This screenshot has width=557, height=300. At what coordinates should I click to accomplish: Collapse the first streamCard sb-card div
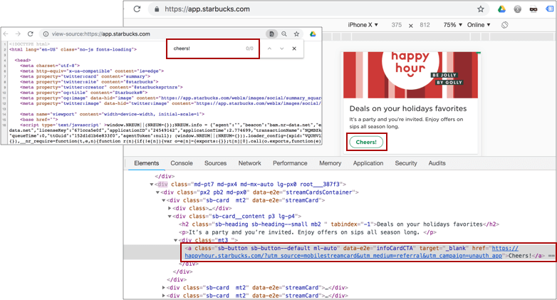164,200
